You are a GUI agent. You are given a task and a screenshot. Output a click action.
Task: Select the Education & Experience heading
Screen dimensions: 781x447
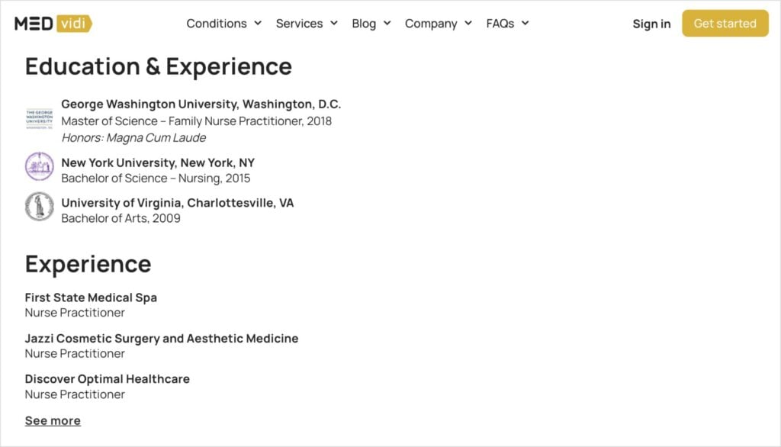pyautogui.click(x=159, y=66)
